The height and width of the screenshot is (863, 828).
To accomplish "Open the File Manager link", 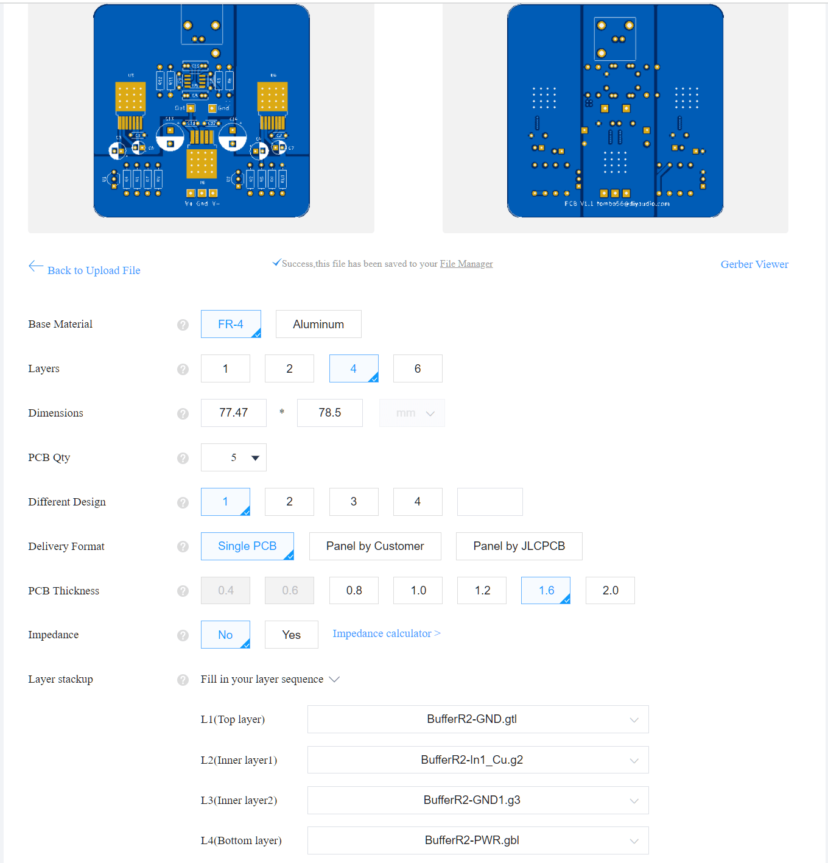I will click(466, 264).
